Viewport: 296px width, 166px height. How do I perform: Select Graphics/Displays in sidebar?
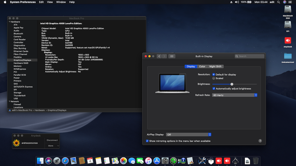coord(22,60)
